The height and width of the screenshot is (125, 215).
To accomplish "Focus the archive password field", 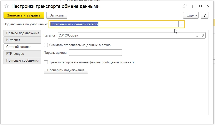I will pos(95,53).
